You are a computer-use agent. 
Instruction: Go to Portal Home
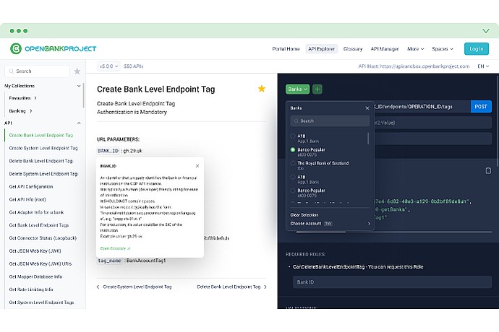(286, 49)
